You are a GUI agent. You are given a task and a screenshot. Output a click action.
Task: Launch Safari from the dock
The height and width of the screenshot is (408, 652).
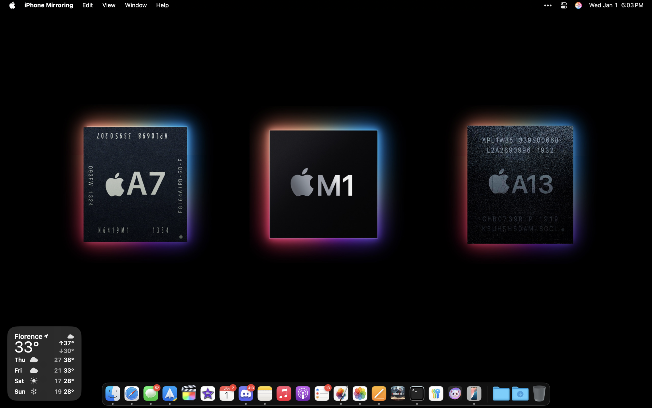pos(132,394)
